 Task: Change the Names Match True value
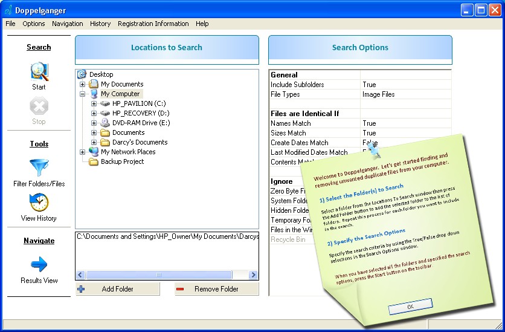pos(405,123)
